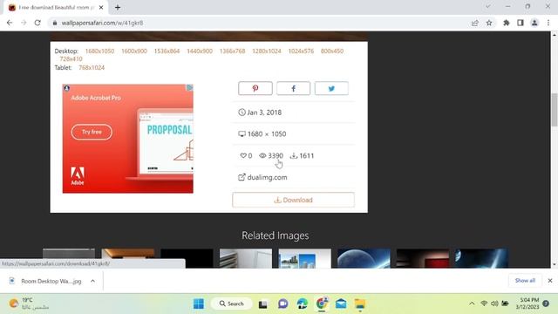Click the page vertical scrollbar thumb

click(x=555, y=110)
